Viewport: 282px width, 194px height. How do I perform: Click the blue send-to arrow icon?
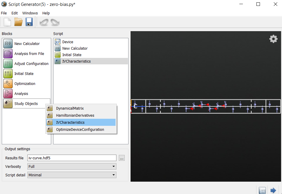273,190
